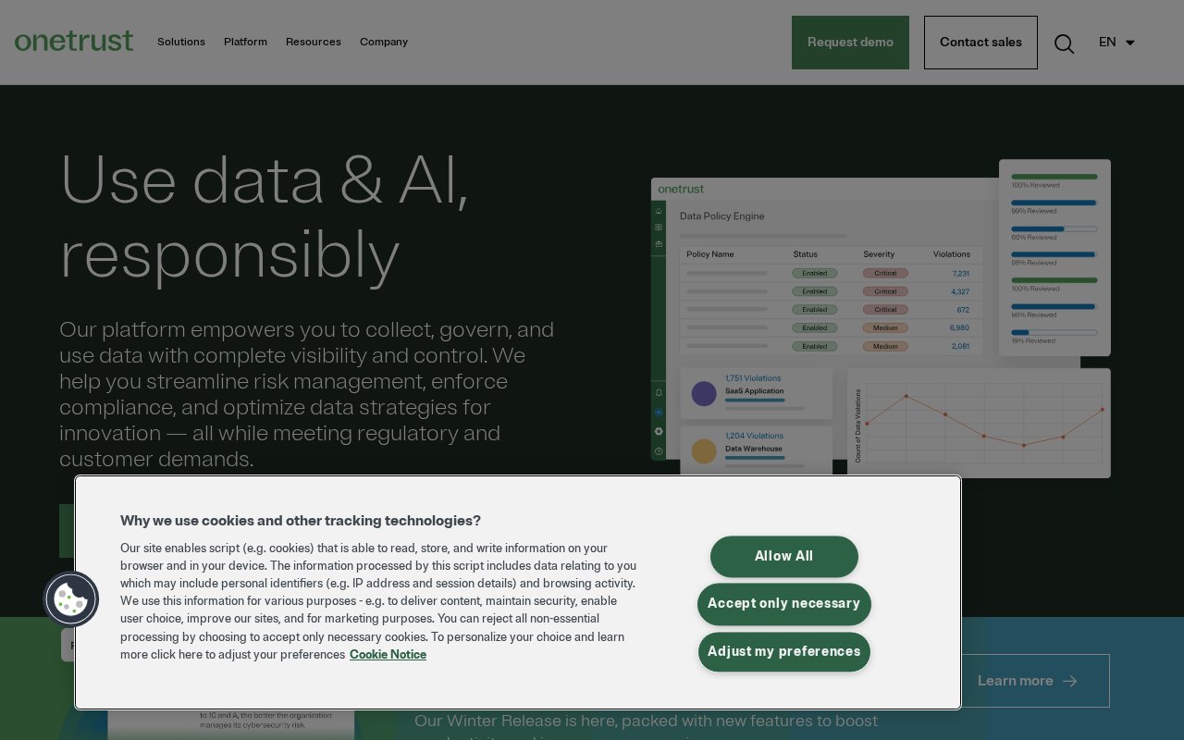
Task: Open the Company menu
Action: [x=384, y=42]
